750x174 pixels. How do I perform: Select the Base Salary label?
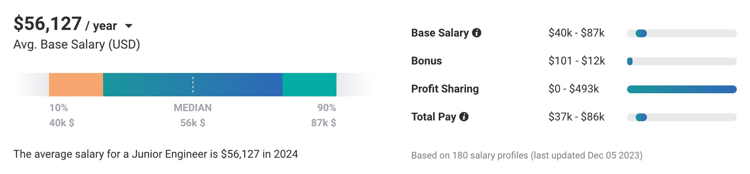coord(440,33)
